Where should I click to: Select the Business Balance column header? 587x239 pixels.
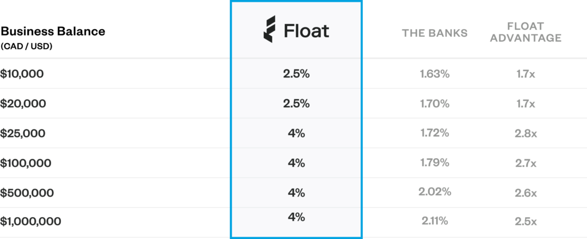(53, 32)
